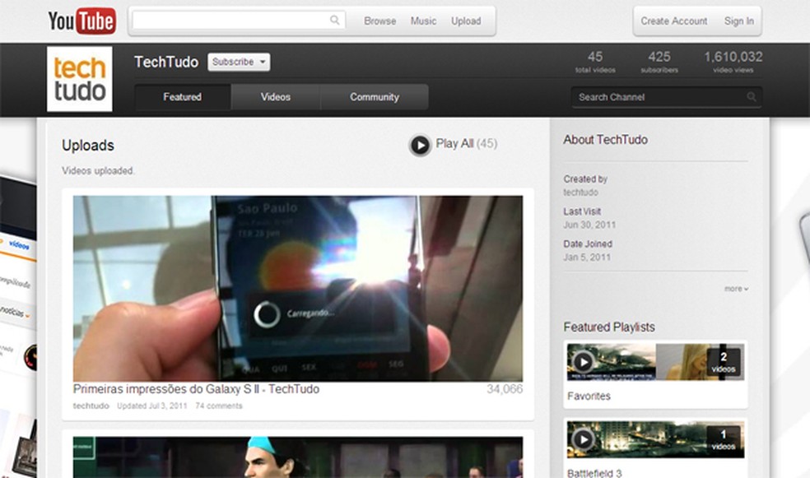Screen dimensions: 810x478
Task: Open the second uploaded video thumbnail
Action: (x=297, y=457)
